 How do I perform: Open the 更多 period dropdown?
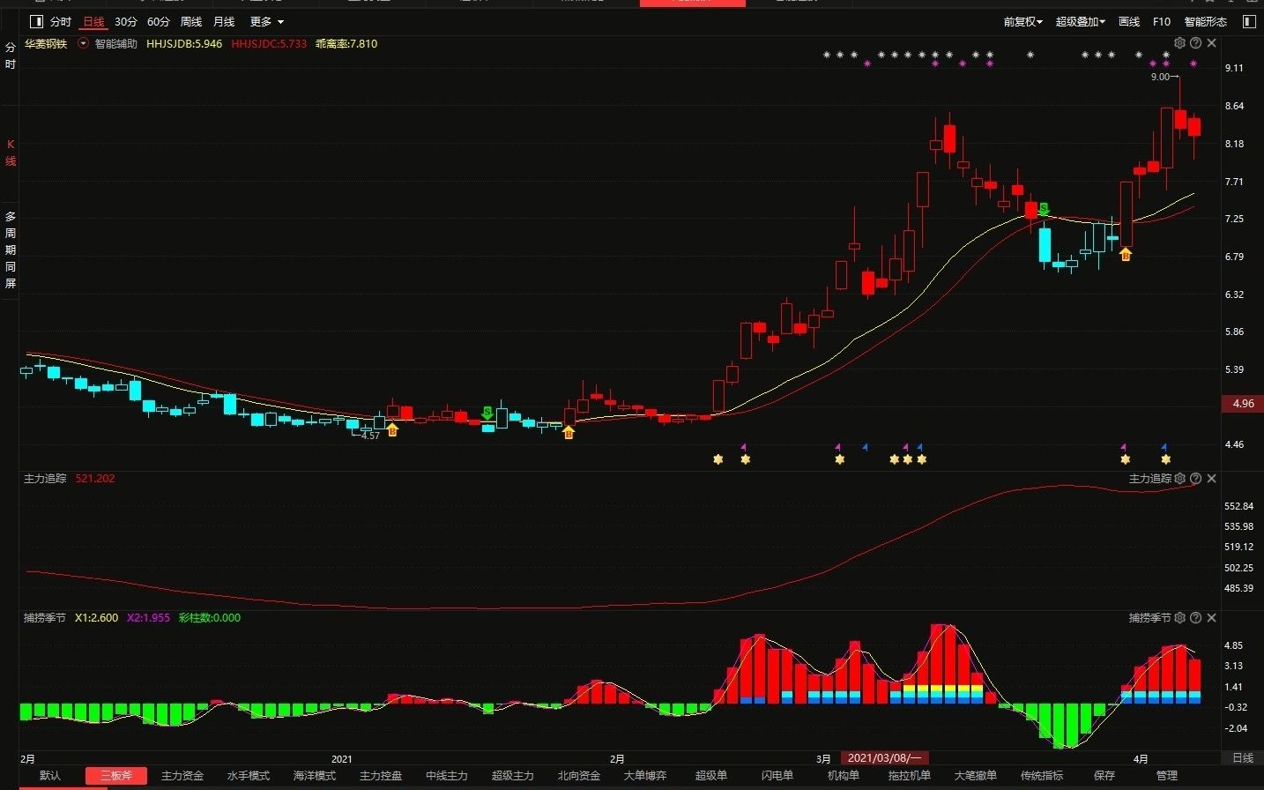267,22
